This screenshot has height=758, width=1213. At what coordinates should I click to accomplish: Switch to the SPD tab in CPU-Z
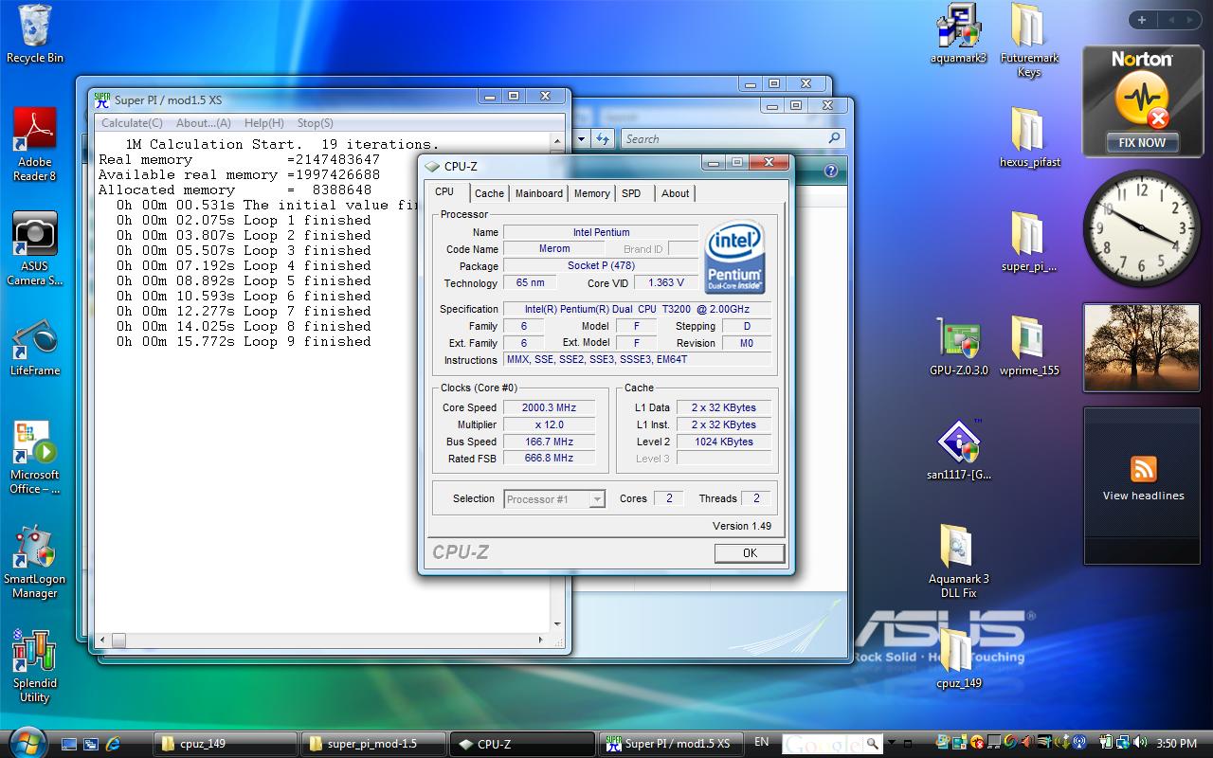(x=631, y=193)
